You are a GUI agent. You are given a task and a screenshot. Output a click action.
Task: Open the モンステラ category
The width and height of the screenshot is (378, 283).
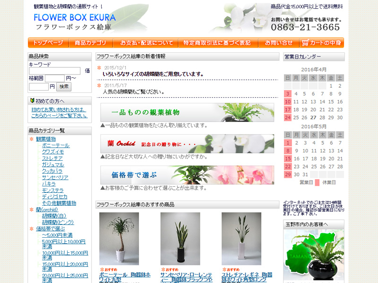[52, 191]
